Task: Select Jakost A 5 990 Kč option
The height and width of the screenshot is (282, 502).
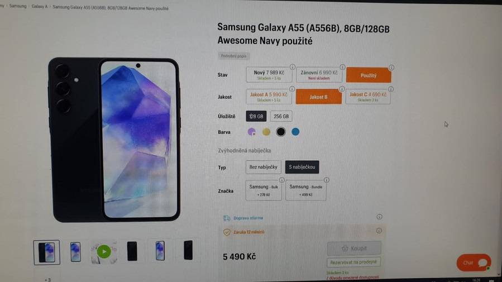Action: (269, 97)
